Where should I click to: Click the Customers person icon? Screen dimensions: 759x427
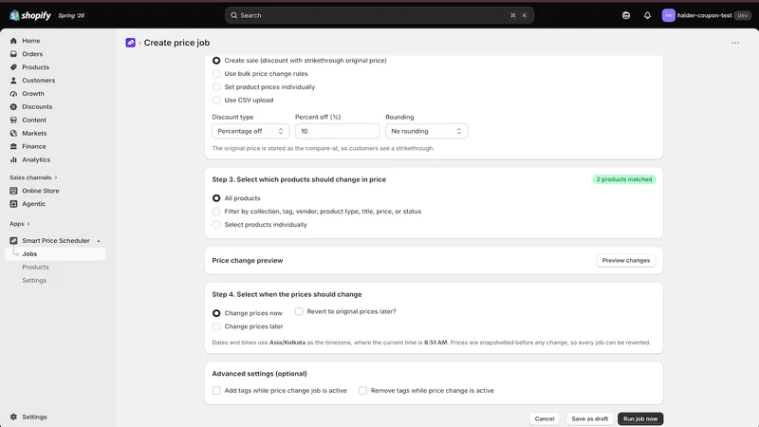click(x=13, y=81)
